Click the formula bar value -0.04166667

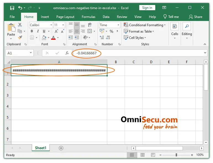(86, 53)
